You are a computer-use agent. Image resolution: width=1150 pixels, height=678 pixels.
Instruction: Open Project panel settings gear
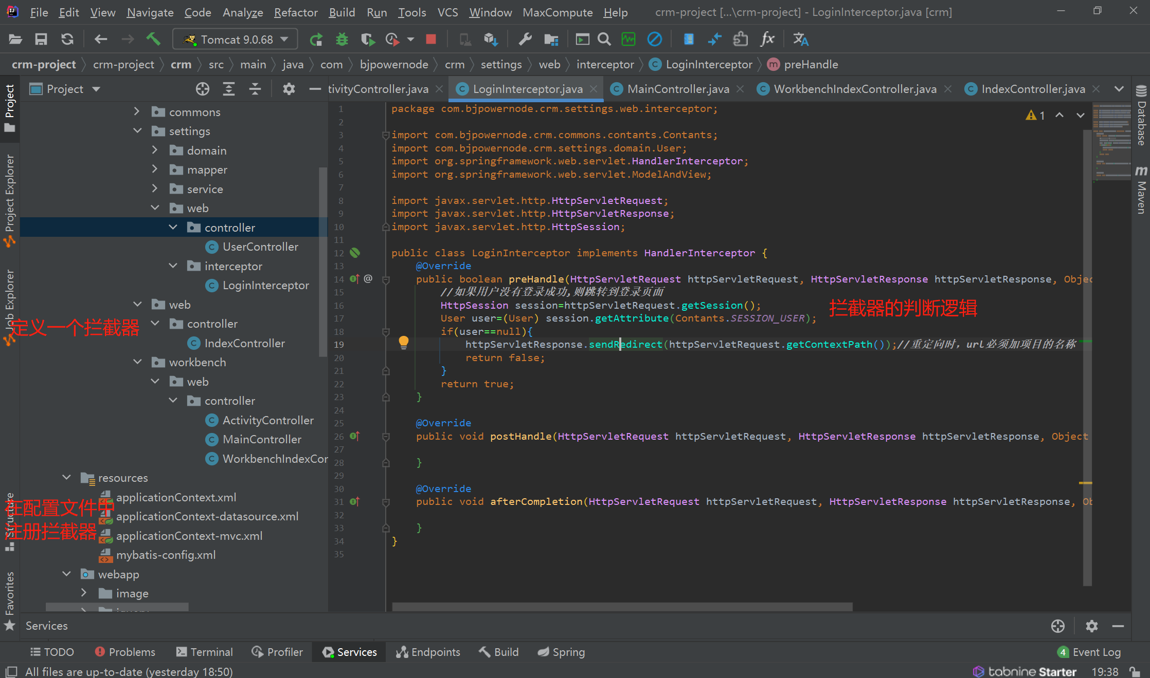click(289, 89)
